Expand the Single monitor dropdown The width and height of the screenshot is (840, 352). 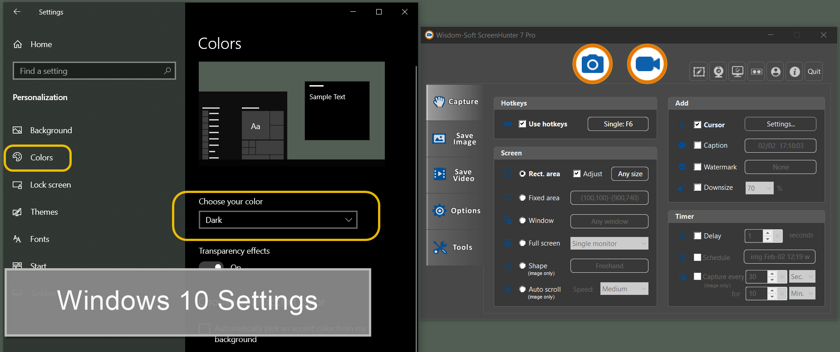point(609,243)
